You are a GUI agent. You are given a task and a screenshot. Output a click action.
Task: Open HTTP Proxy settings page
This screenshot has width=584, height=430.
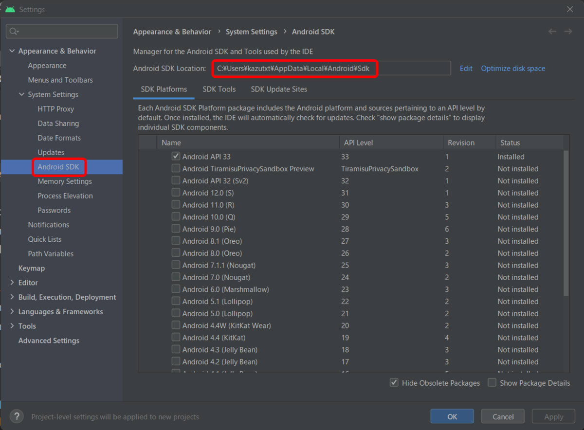56,109
